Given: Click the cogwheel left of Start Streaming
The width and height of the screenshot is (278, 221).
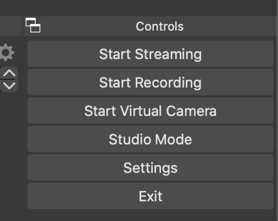Looking at the screenshot, I should (x=7, y=53).
